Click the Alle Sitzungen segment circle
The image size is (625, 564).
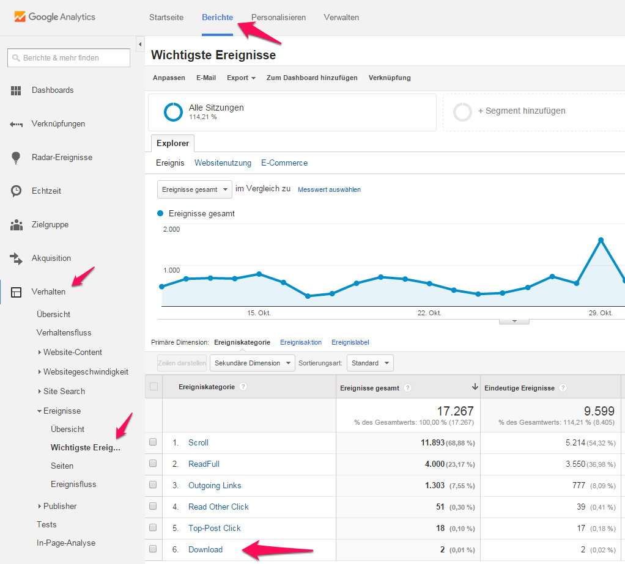click(173, 112)
